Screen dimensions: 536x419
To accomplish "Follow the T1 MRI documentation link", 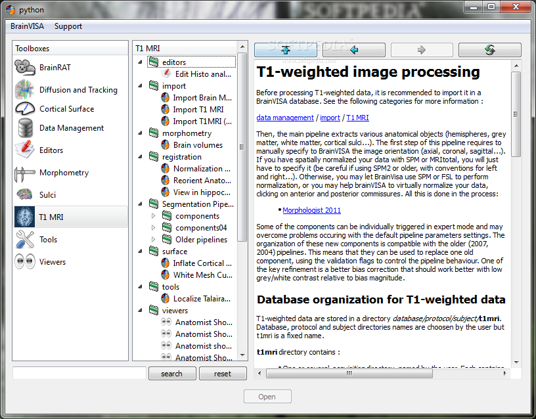I will click(x=357, y=118).
